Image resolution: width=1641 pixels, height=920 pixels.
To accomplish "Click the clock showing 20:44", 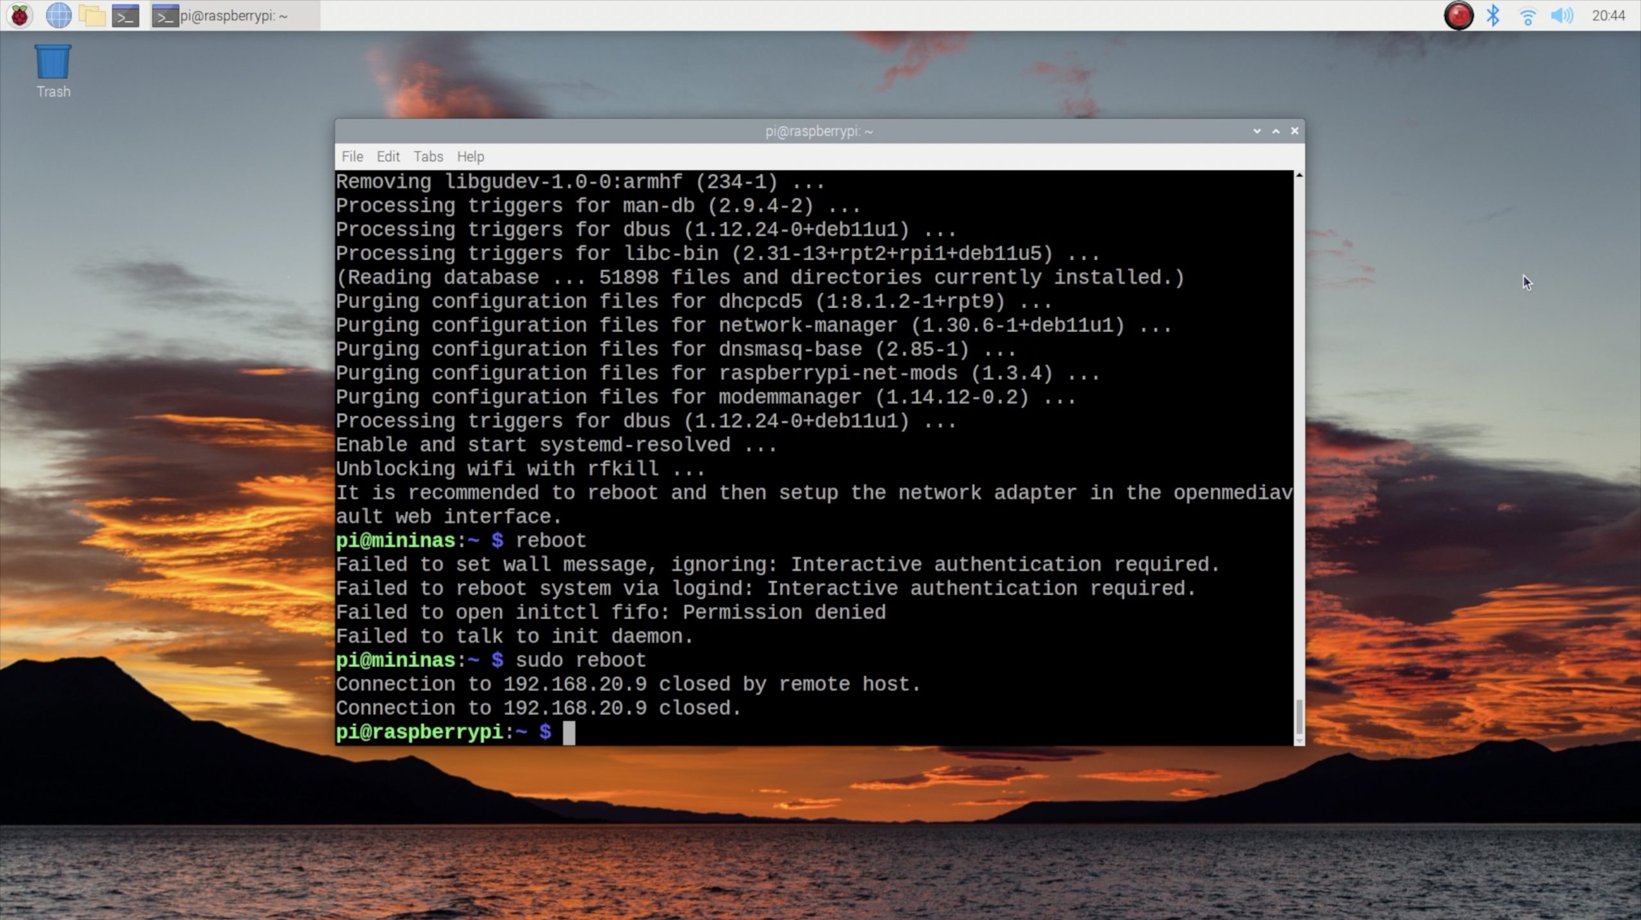I will point(1608,15).
